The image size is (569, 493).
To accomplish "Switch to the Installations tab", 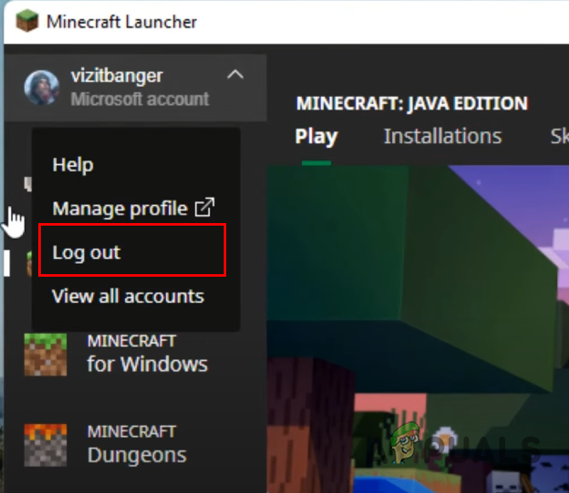I will pos(443,136).
